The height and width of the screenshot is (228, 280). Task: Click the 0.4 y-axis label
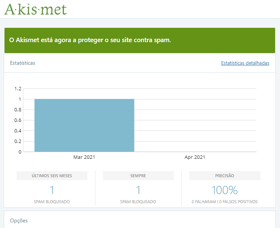18,131
